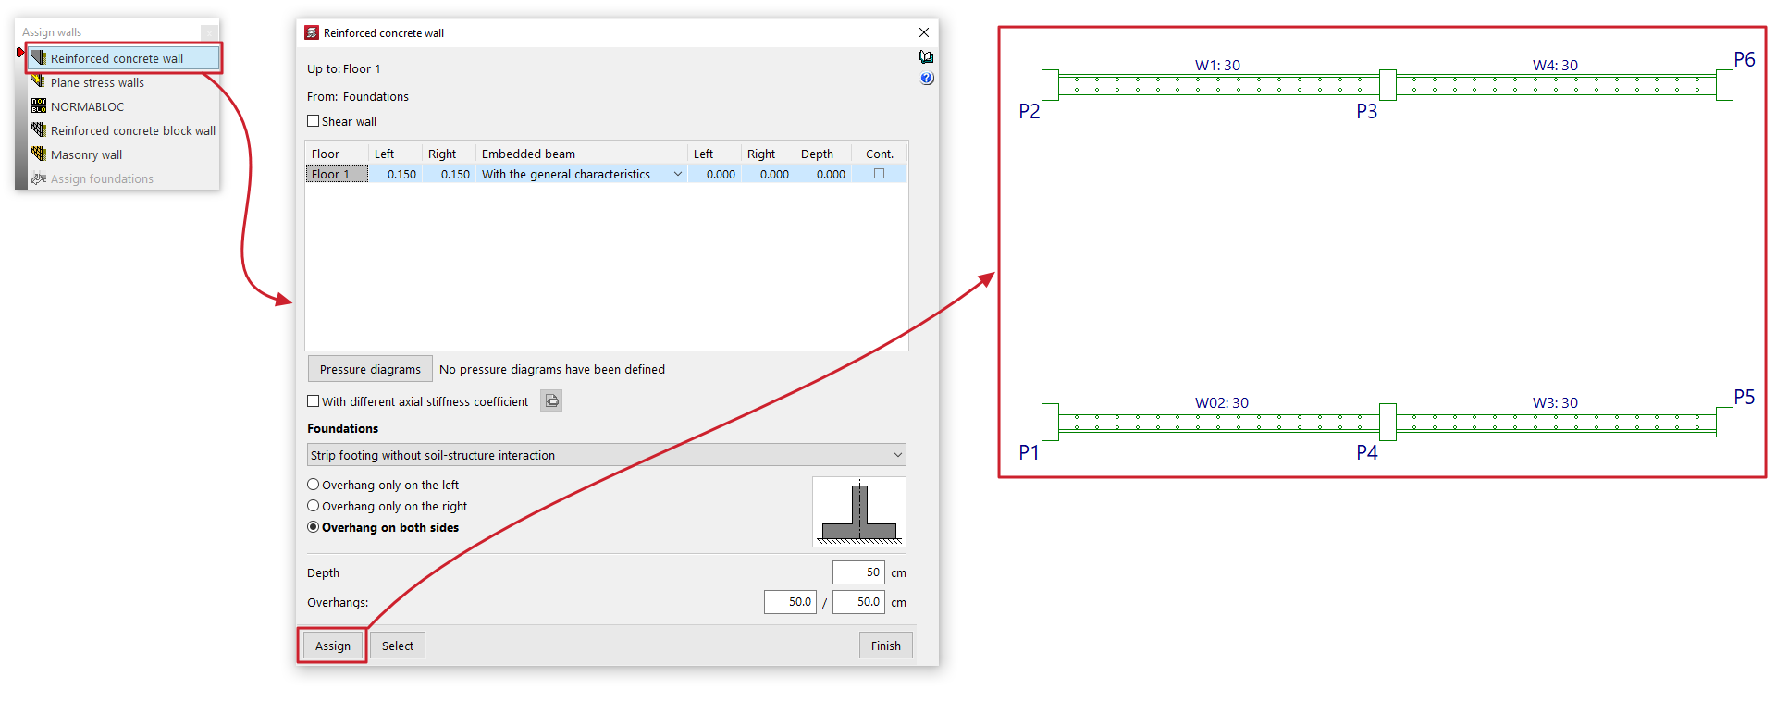The height and width of the screenshot is (701, 1776).
Task: Click the NORMABLOC block icon
Action: coord(39,105)
